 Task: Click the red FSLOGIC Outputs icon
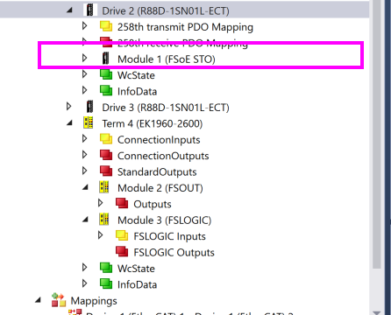pyautogui.click(x=122, y=251)
